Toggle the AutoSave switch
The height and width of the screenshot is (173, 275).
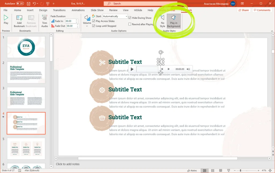(20, 3)
